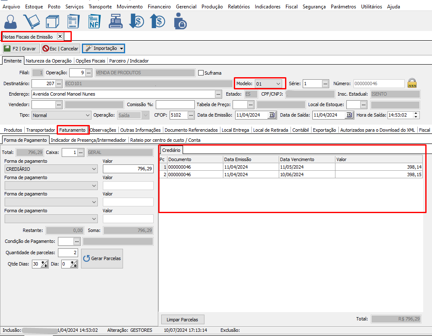Open the cash register icon

click(x=115, y=21)
